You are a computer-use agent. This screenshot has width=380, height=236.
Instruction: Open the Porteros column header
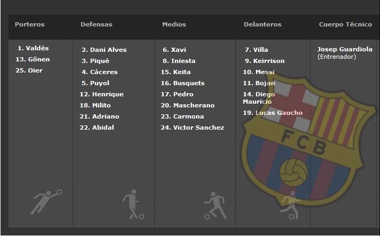click(x=30, y=24)
